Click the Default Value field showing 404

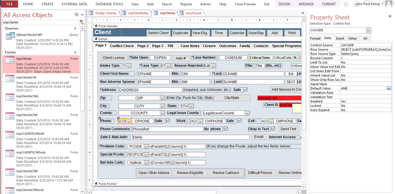click(x=363, y=88)
